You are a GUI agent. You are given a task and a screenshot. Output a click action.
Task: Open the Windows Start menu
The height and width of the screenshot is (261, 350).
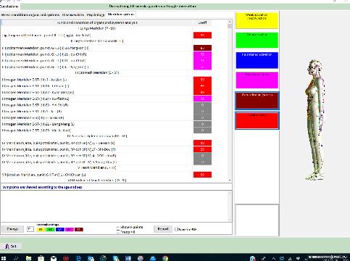4,258
